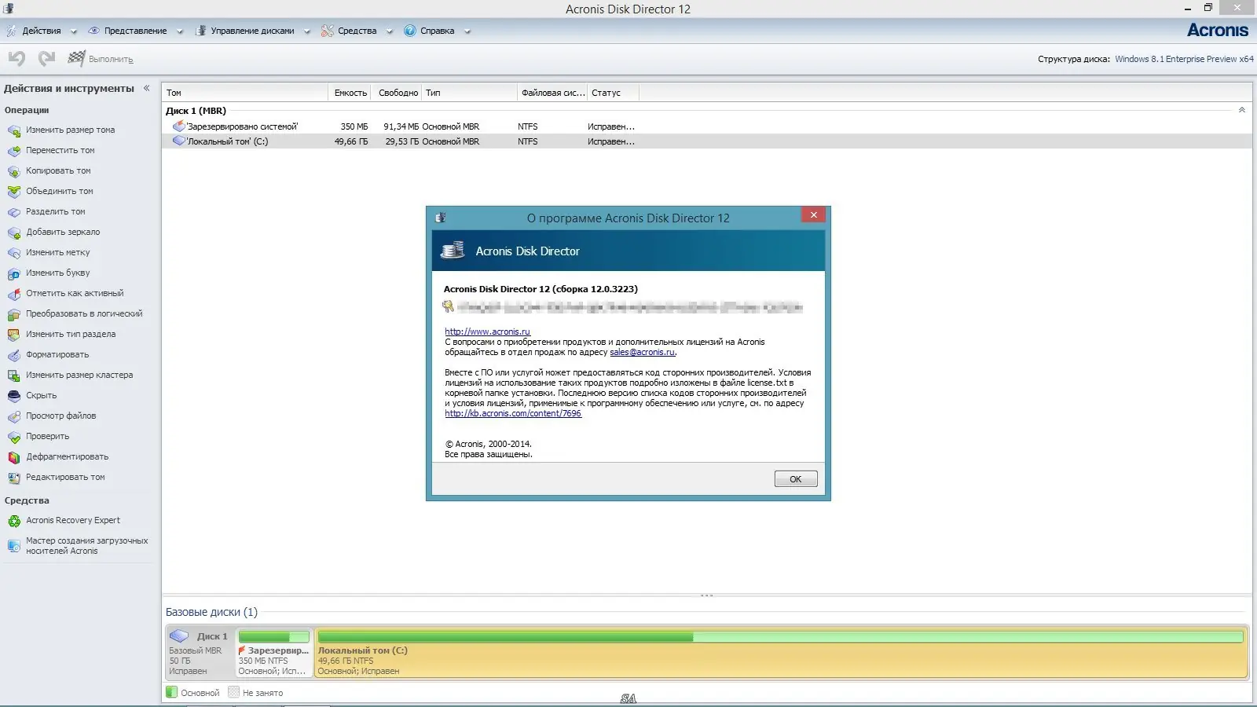Click the Зарезервировано usage bar in disk map

pyautogui.click(x=274, y=637)
